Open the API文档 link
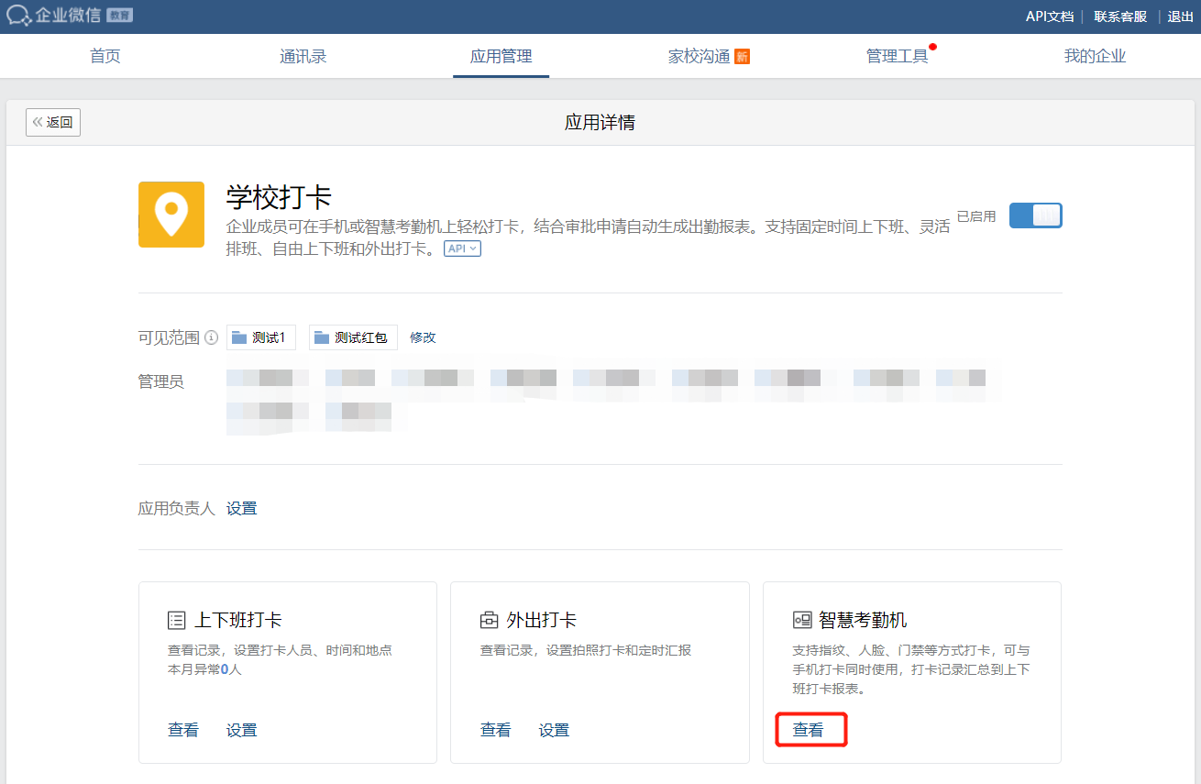Screen dimensions: 1201x784 coord(1049,17)
